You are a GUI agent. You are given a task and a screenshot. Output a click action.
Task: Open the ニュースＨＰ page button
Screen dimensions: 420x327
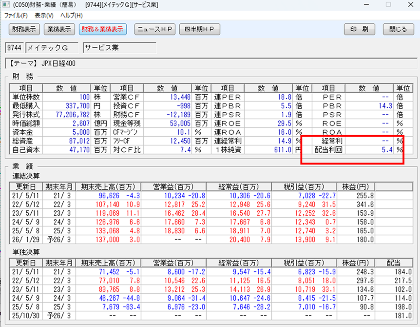pyautogui.click(x=155, y=29)
